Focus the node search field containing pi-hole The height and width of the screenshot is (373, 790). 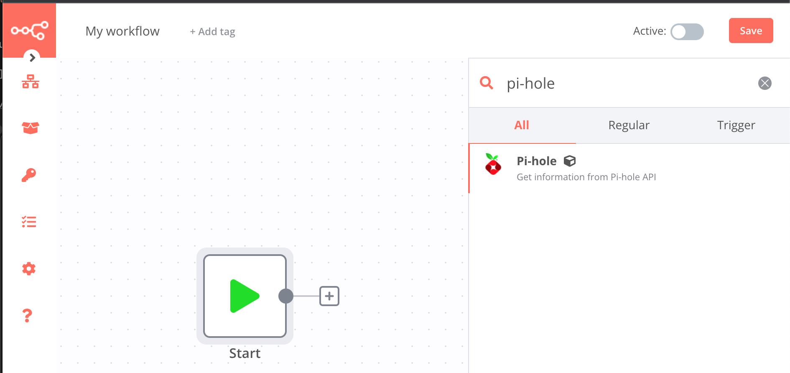tap(627, 83)
